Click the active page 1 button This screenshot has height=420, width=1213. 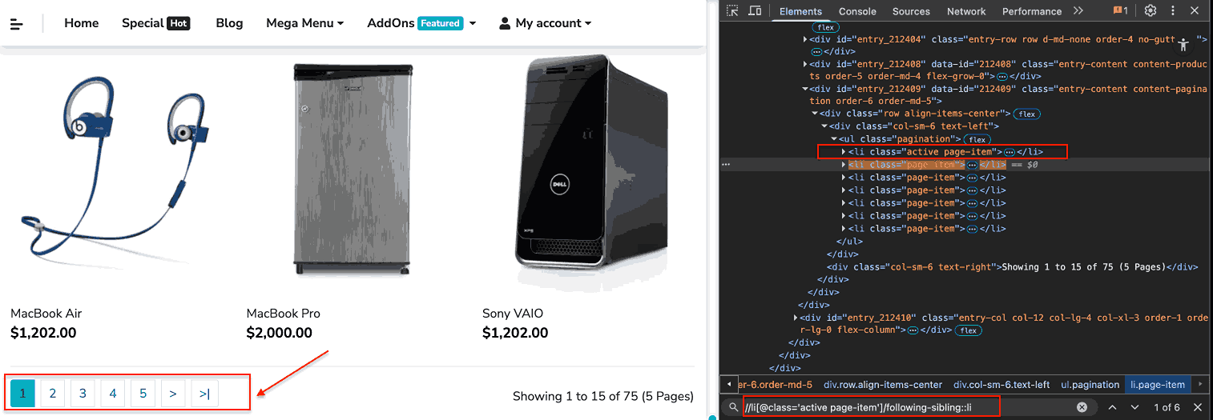pyautogui.click(x=22, y=394)
